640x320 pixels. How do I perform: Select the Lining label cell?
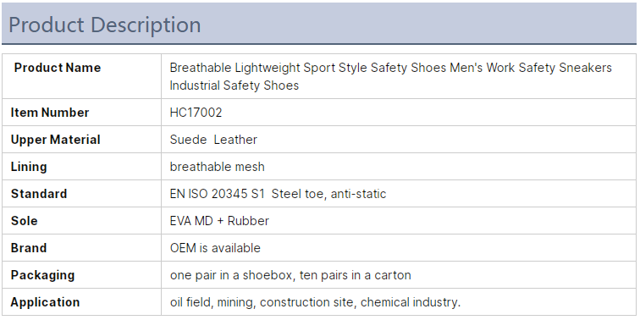pyautogui.click(x=81, y=167)
